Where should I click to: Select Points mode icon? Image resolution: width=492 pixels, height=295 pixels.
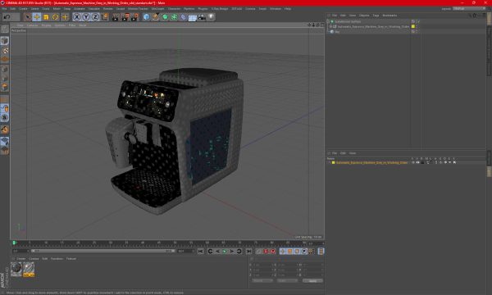5,69
